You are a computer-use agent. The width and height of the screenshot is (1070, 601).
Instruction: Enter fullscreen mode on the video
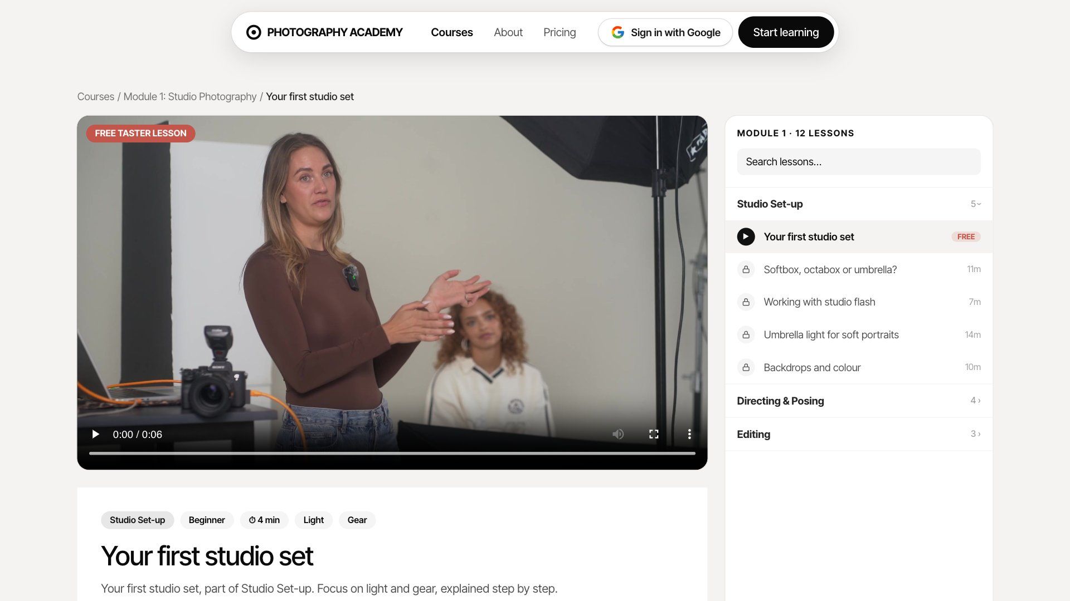click(654, 434)
